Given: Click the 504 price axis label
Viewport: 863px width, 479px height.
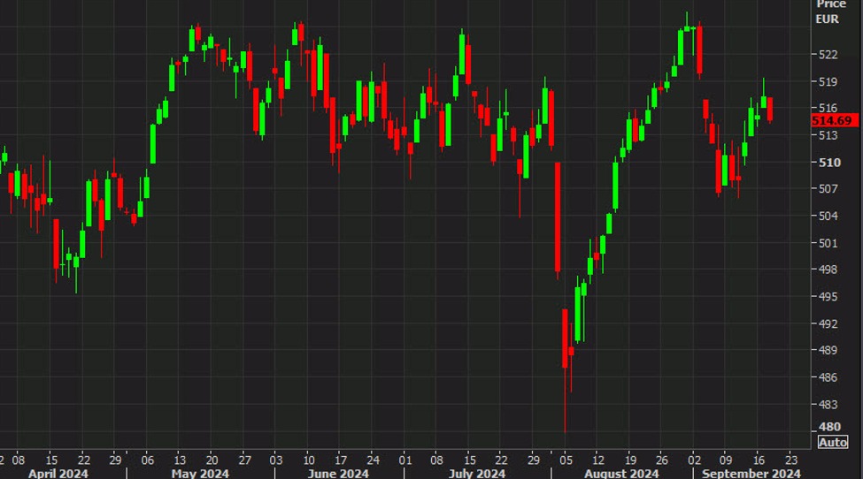Looking at the screenshot, I should (828, 216).
